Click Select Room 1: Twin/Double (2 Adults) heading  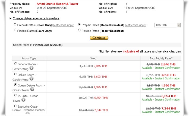tap(38, 45)
